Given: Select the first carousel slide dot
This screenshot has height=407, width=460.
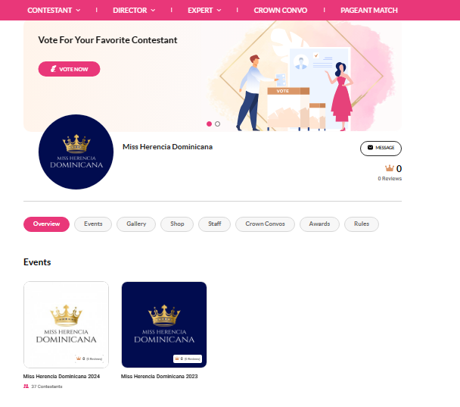Looking at the screenshot, I should [x=209, y=124].
